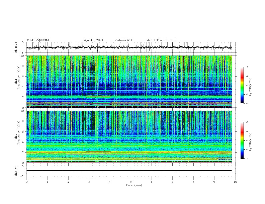
Task: Click the "-5" tick on ch.3(V) axis
Action: [23, 176]
